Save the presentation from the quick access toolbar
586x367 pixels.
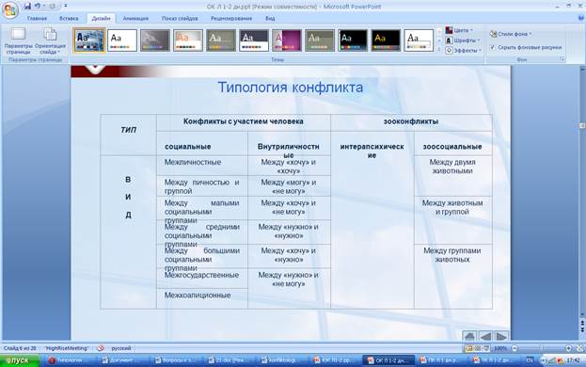27,7
